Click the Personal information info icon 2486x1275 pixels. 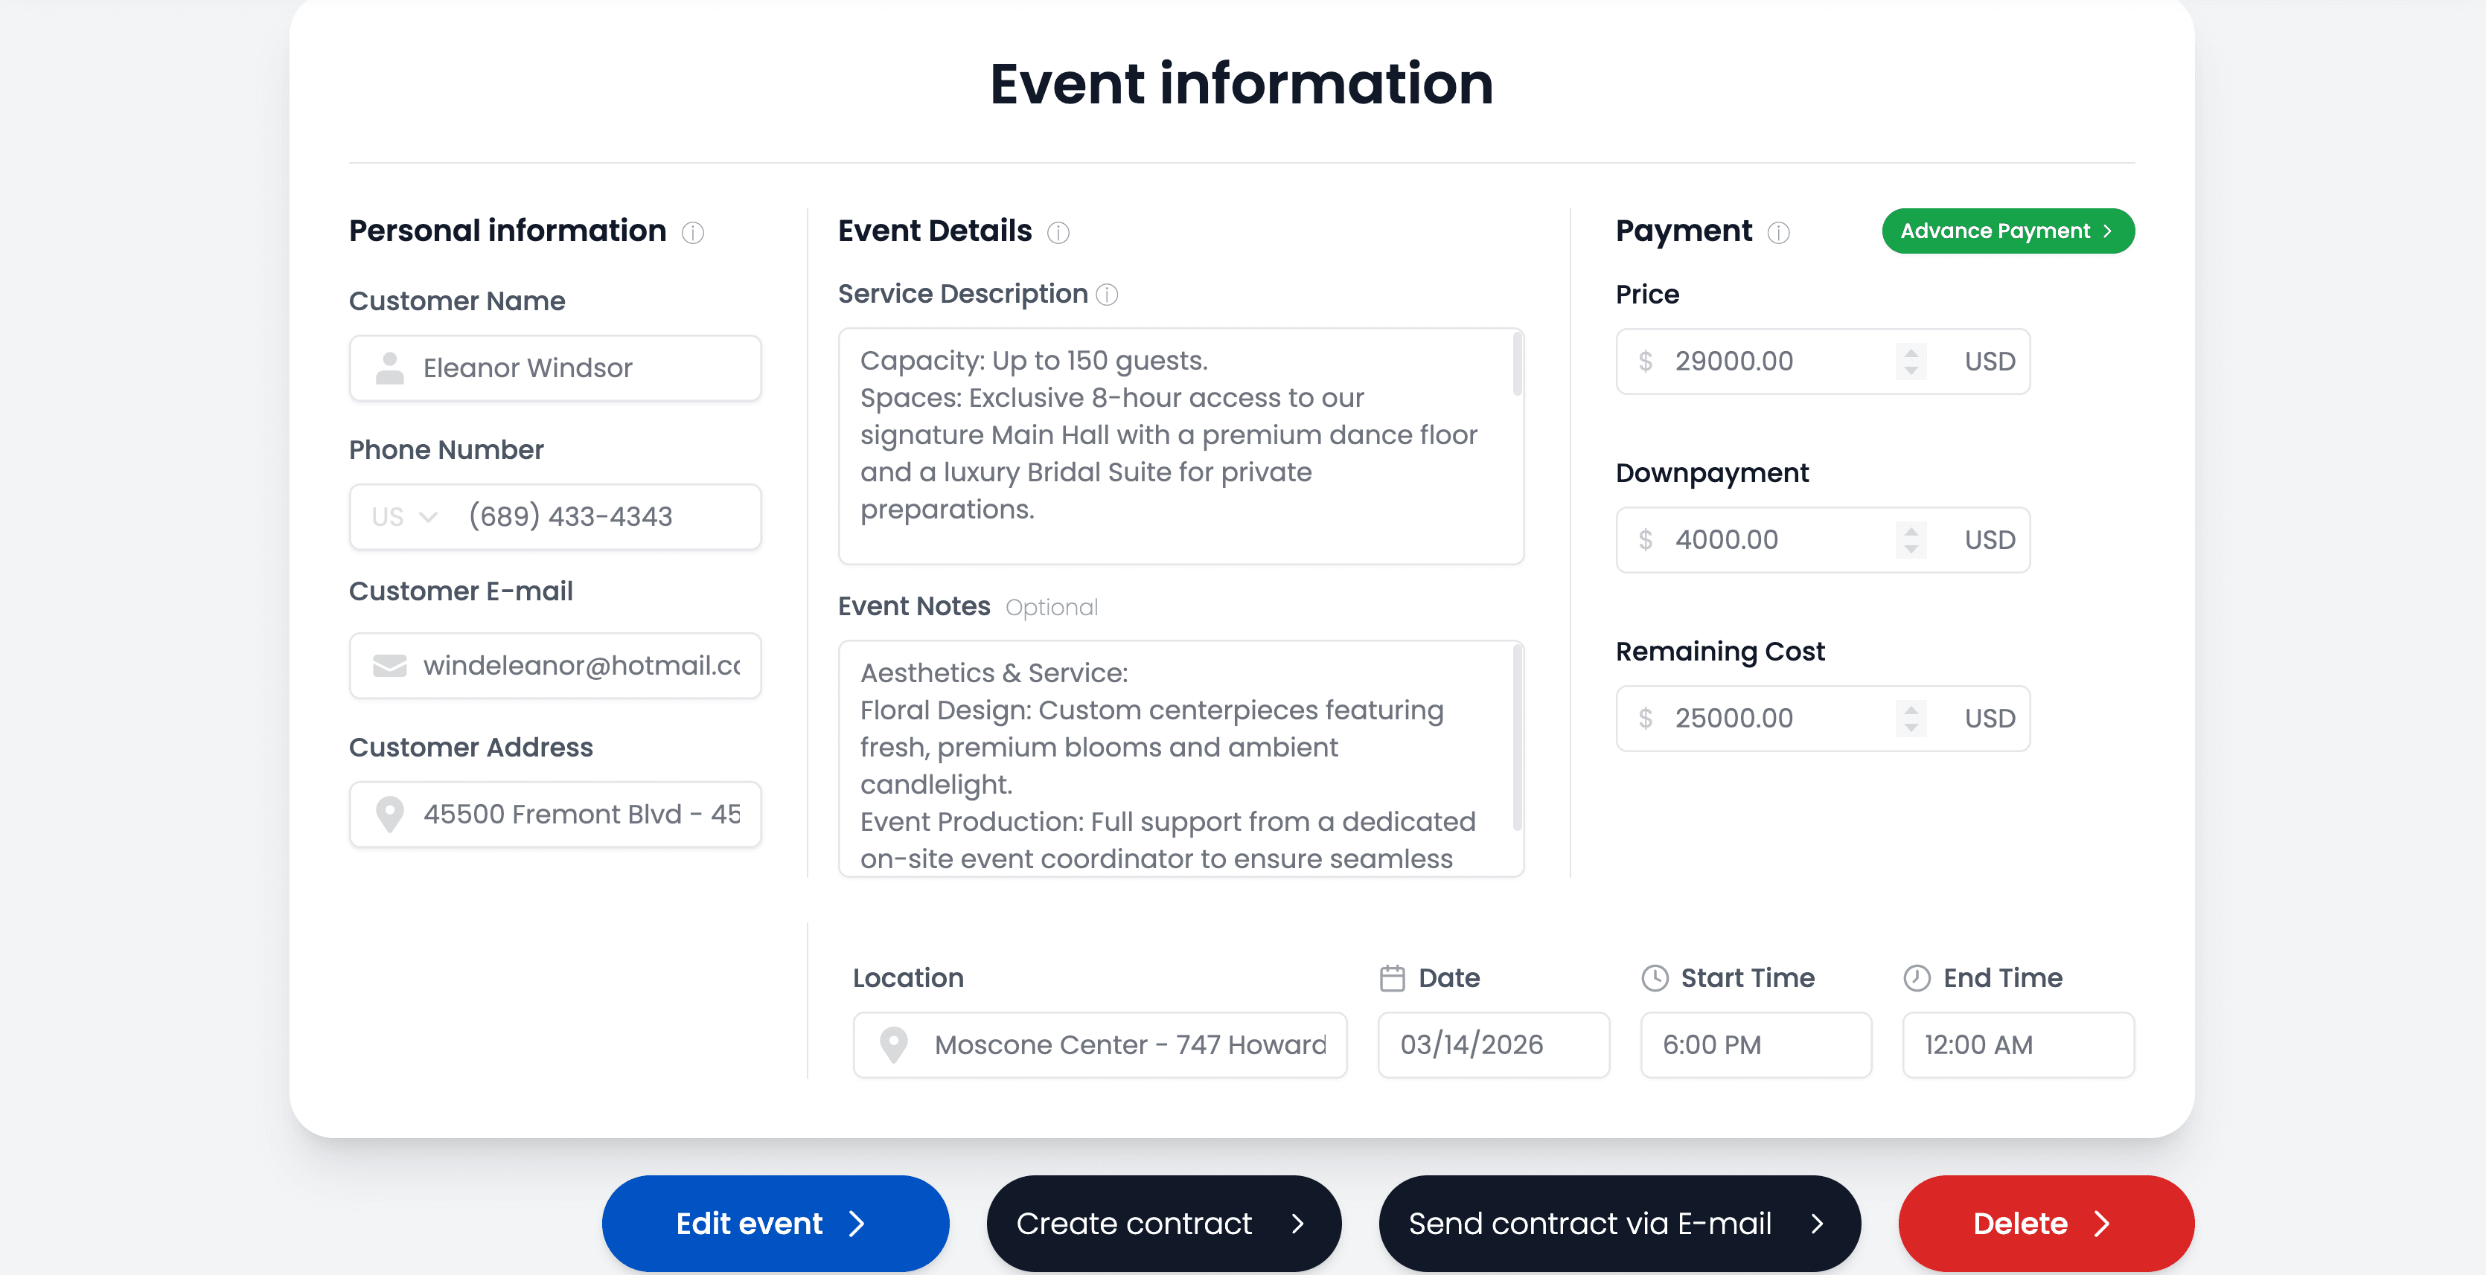[x=692, y=232]
